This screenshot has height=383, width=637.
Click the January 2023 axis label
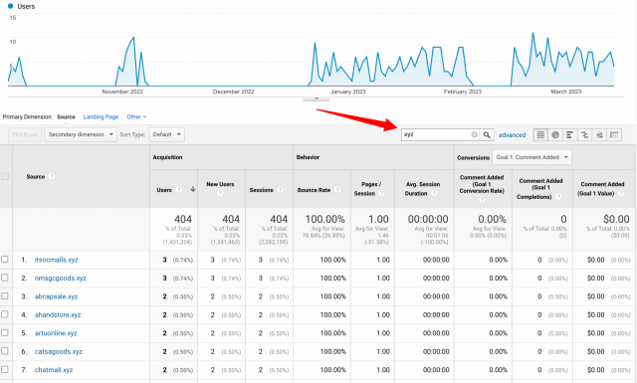[347, 92]
